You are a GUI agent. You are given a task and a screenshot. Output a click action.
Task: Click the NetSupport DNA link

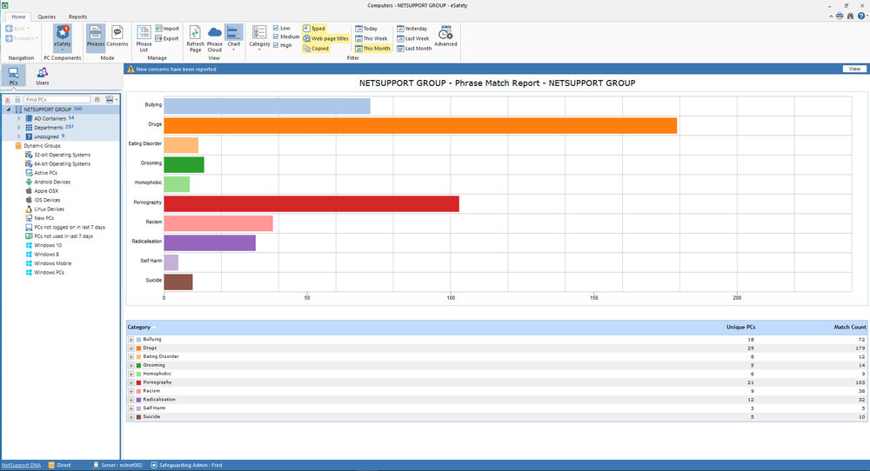pyautogui.click(x=21, y=466)
